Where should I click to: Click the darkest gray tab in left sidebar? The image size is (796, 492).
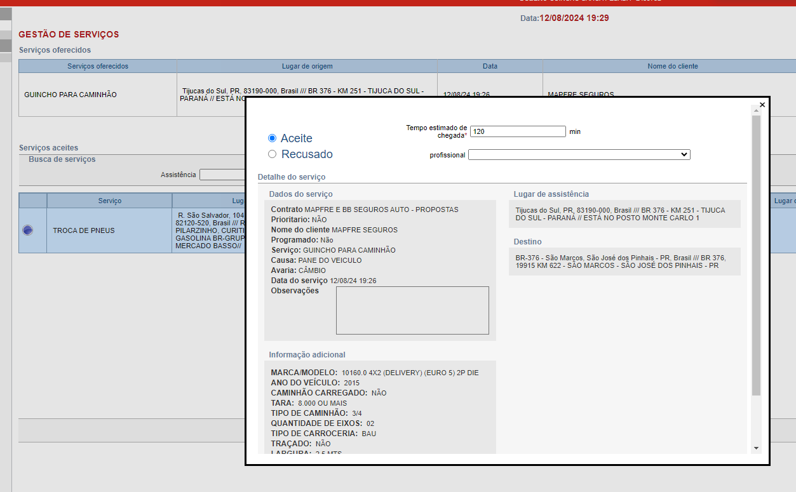tap(6, 46)
